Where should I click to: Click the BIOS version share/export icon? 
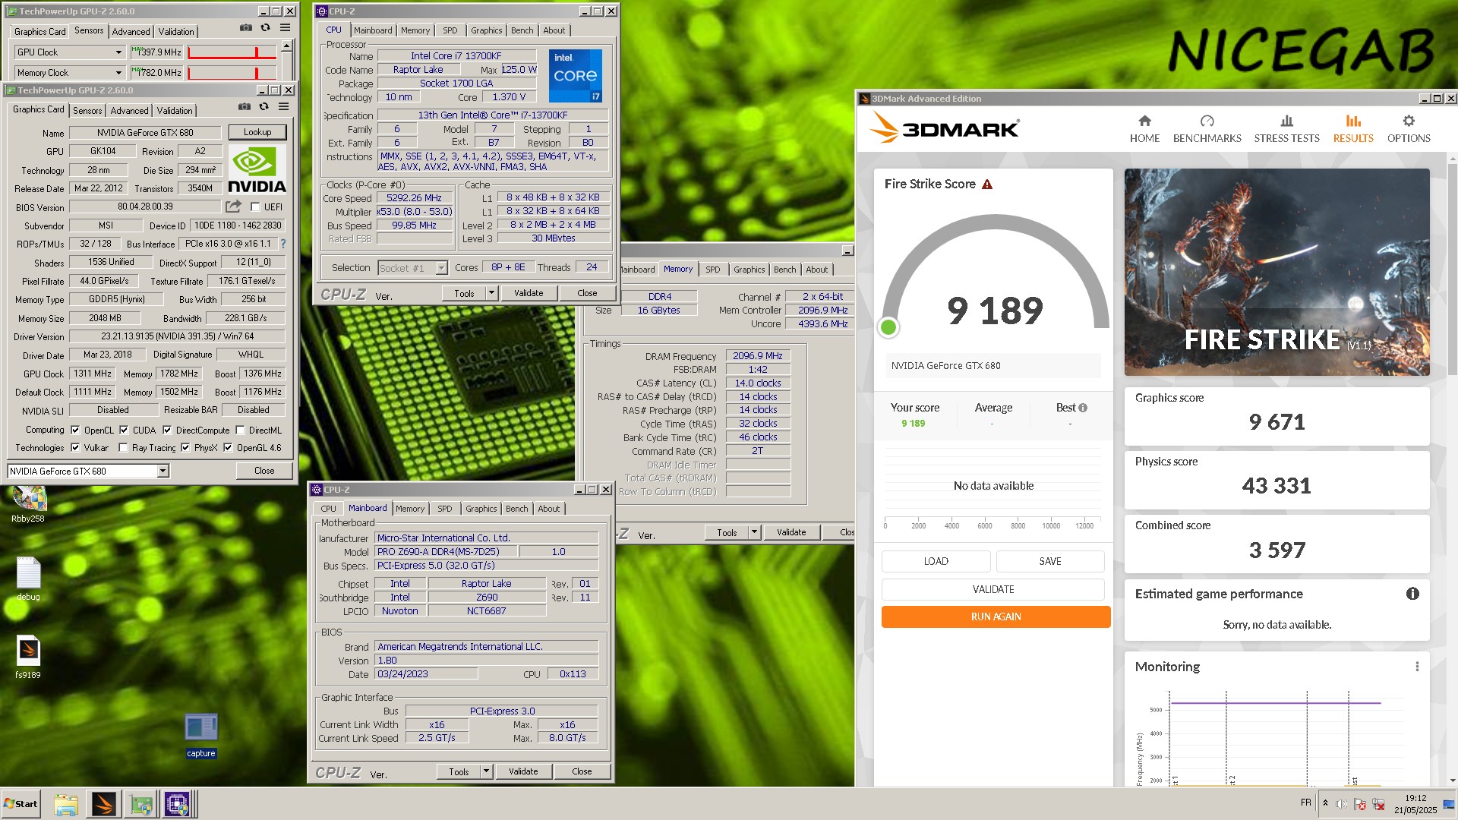pyautogui.click(x=233, y=206)
